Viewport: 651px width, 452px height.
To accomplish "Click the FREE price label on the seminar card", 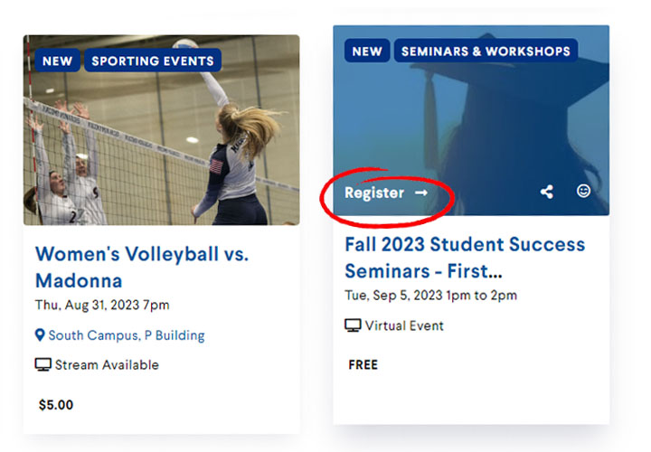I will click(363, 365).
